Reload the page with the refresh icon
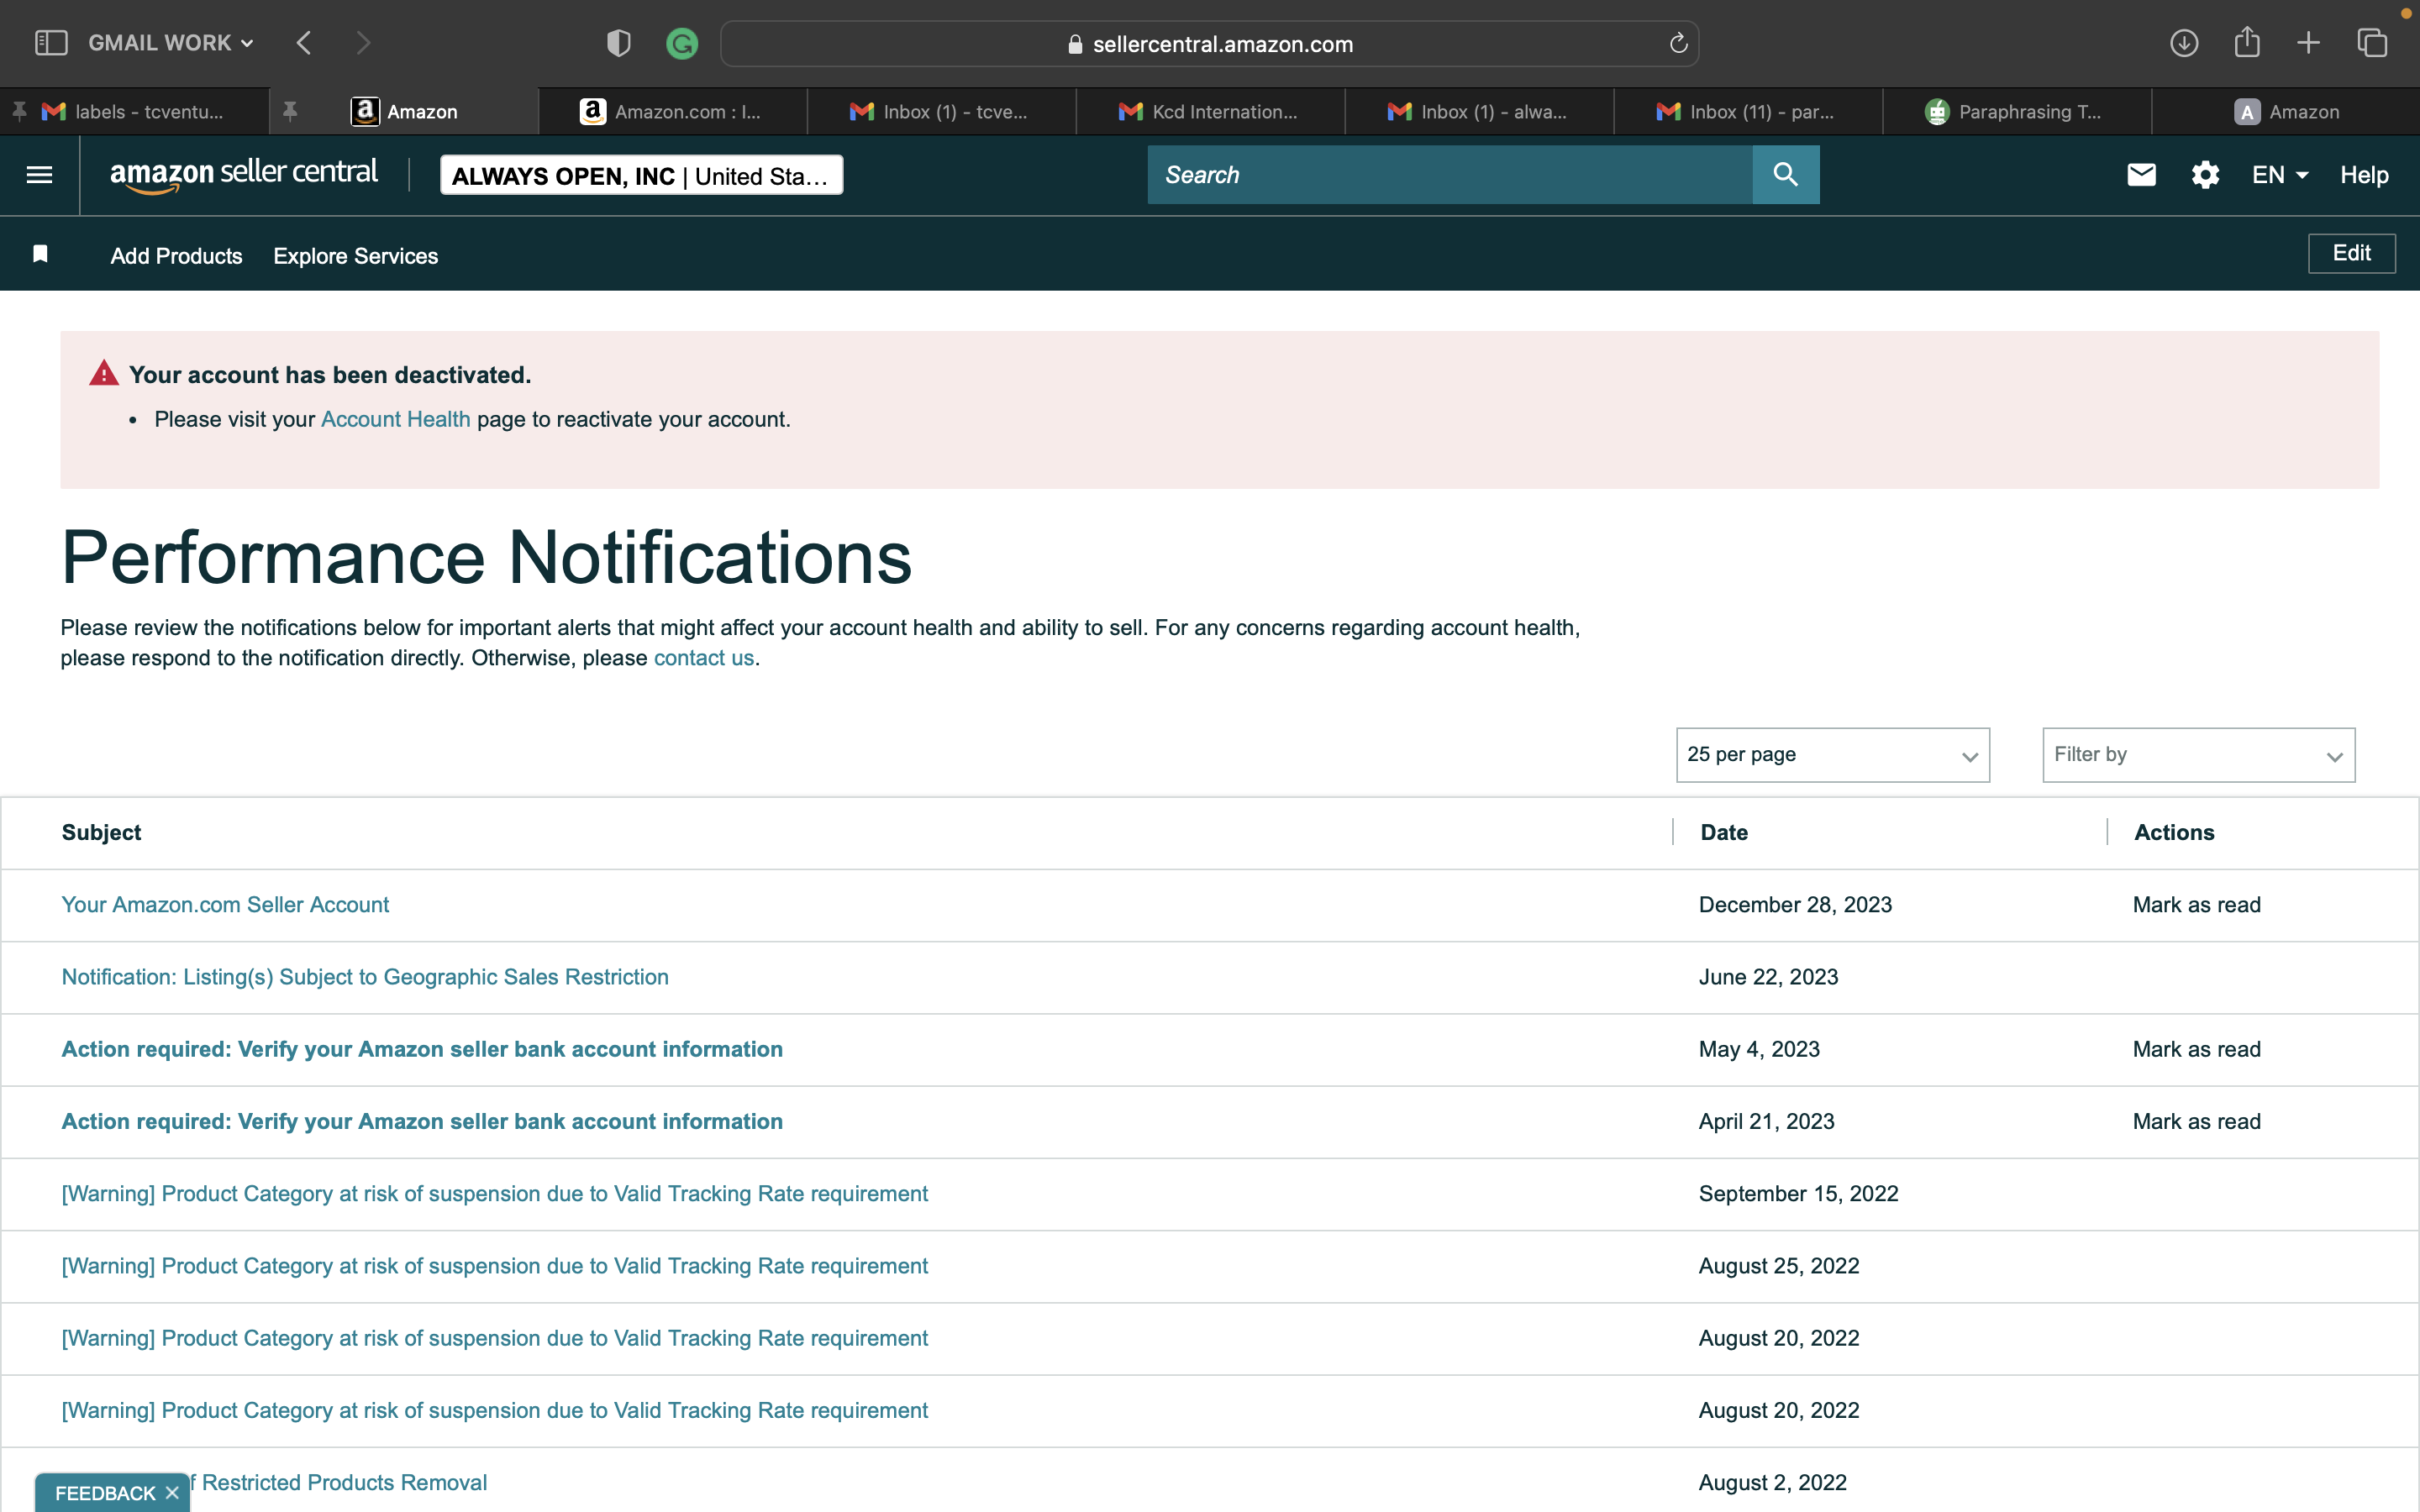The image size is (2420, 1512). [x=1678, y=43]
